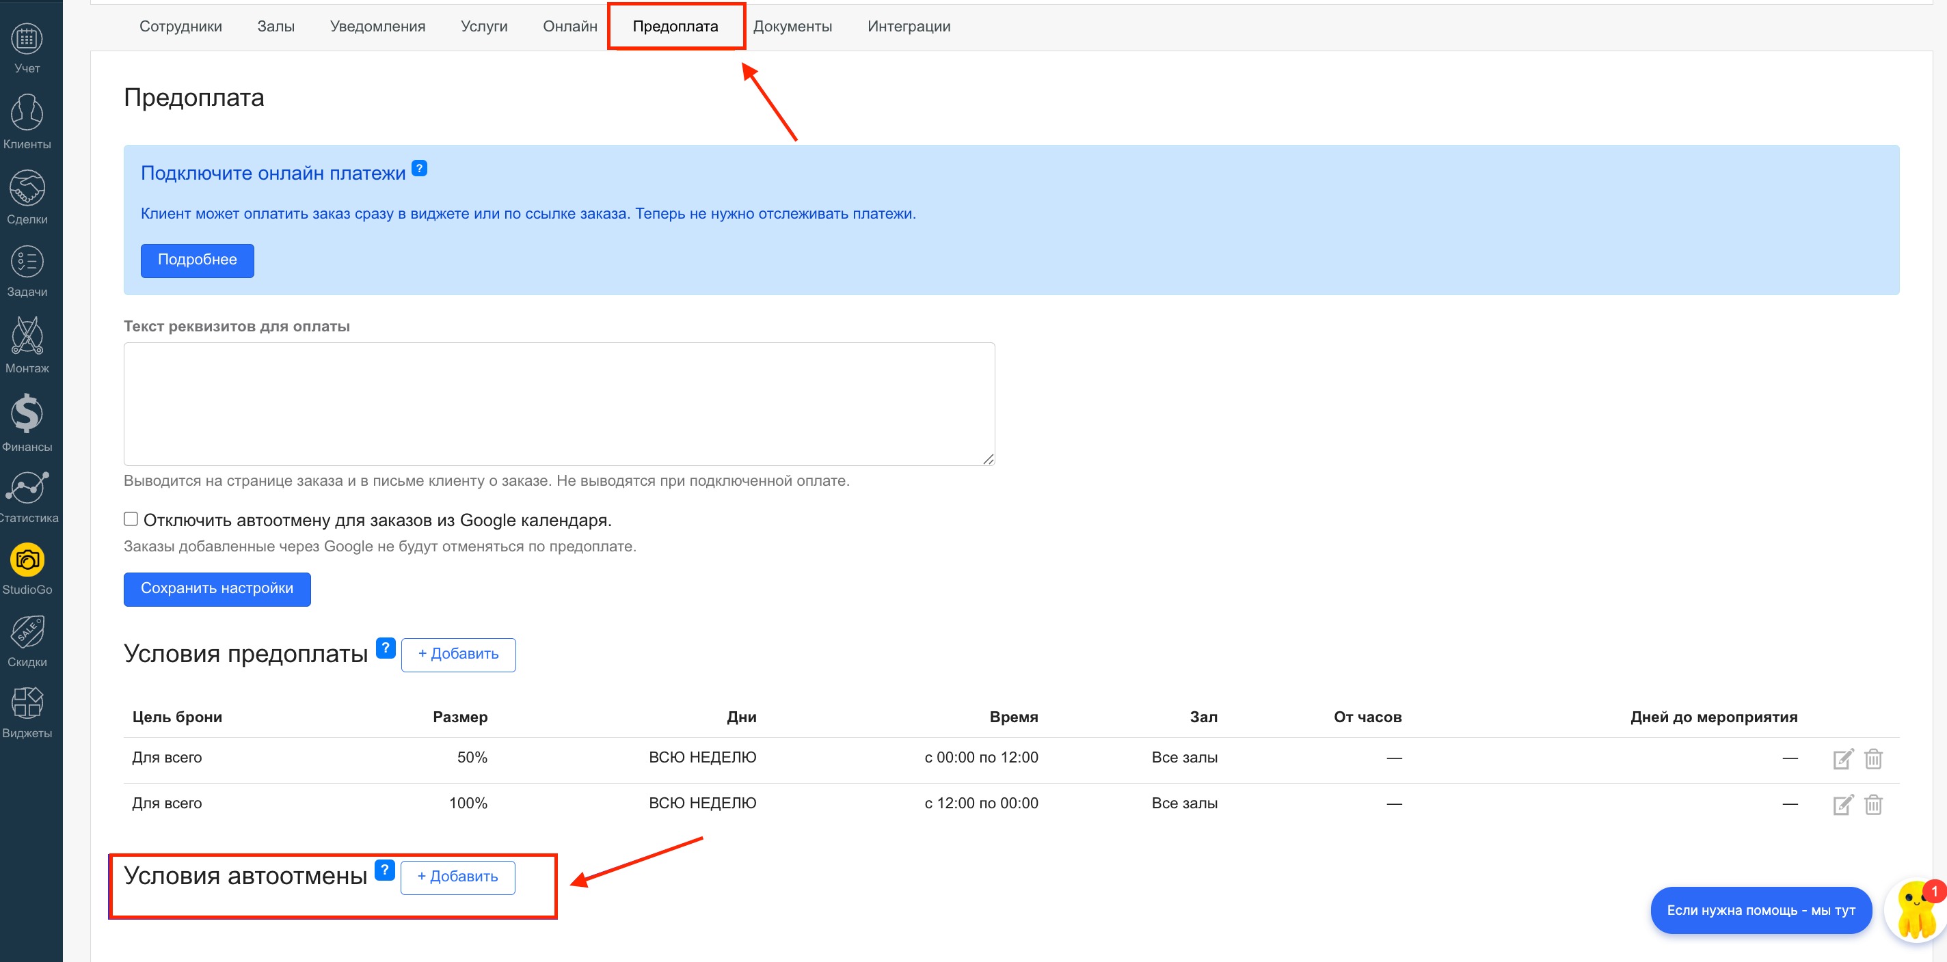Click the payment requisites text area

559,403
